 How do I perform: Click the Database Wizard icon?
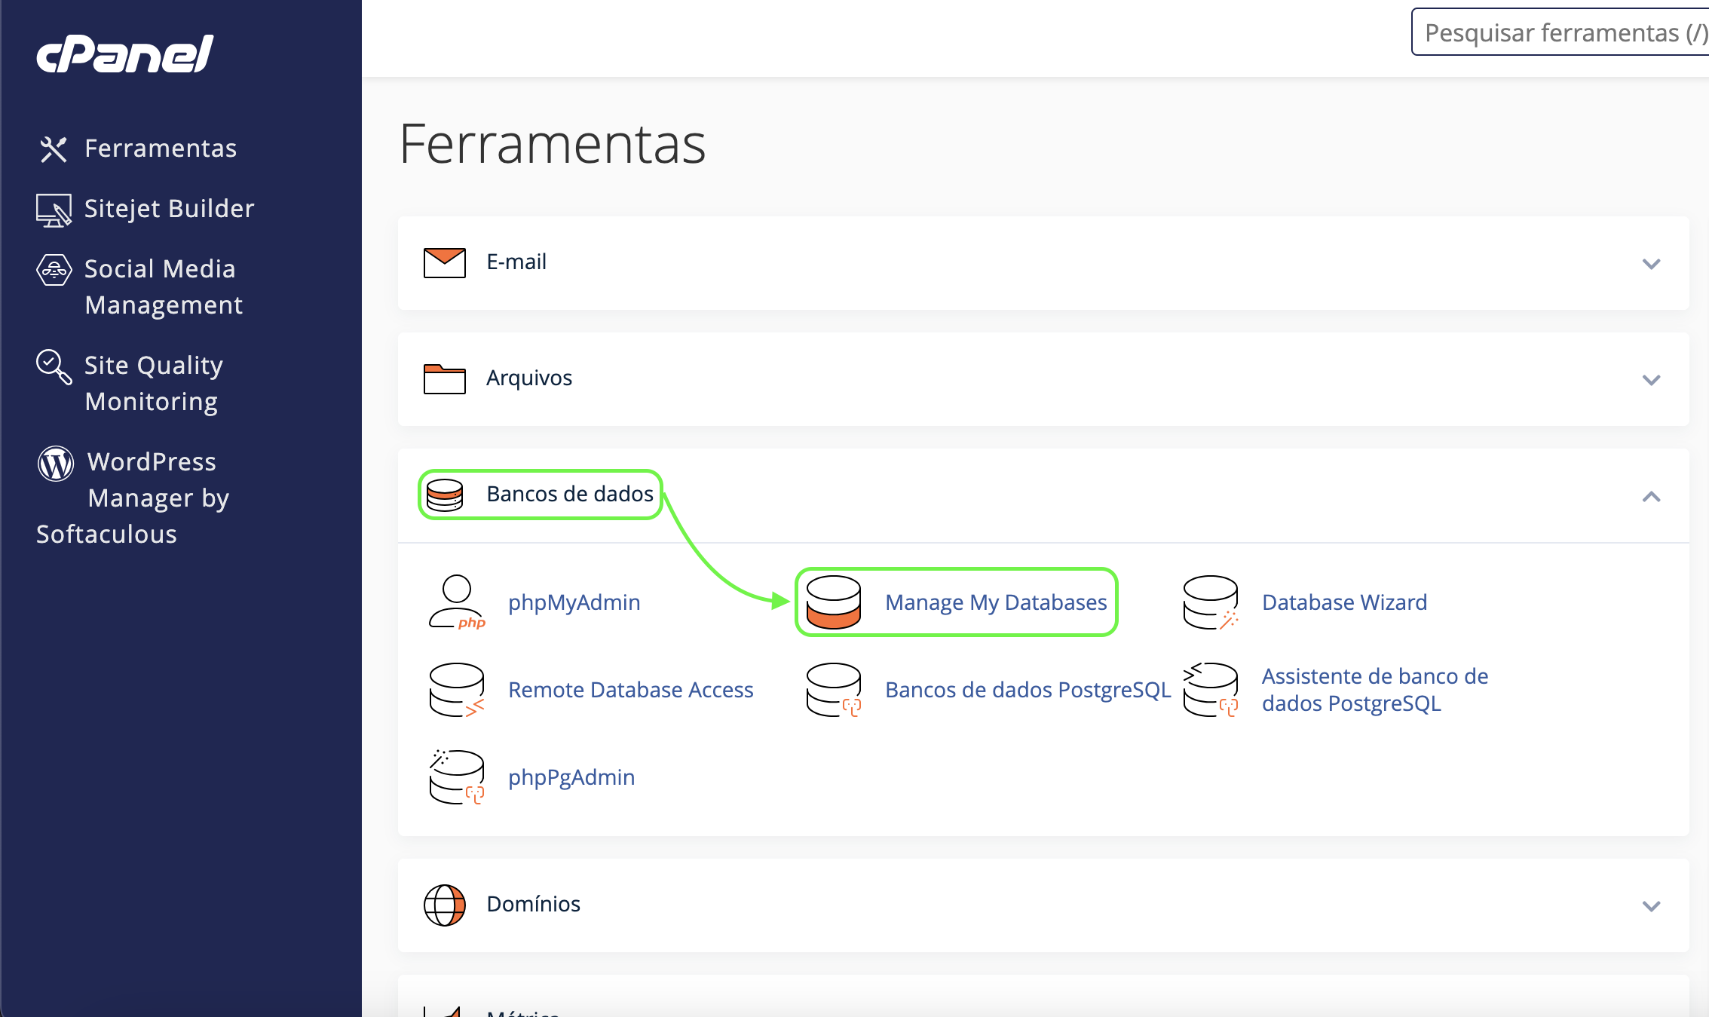[1210, 602]
